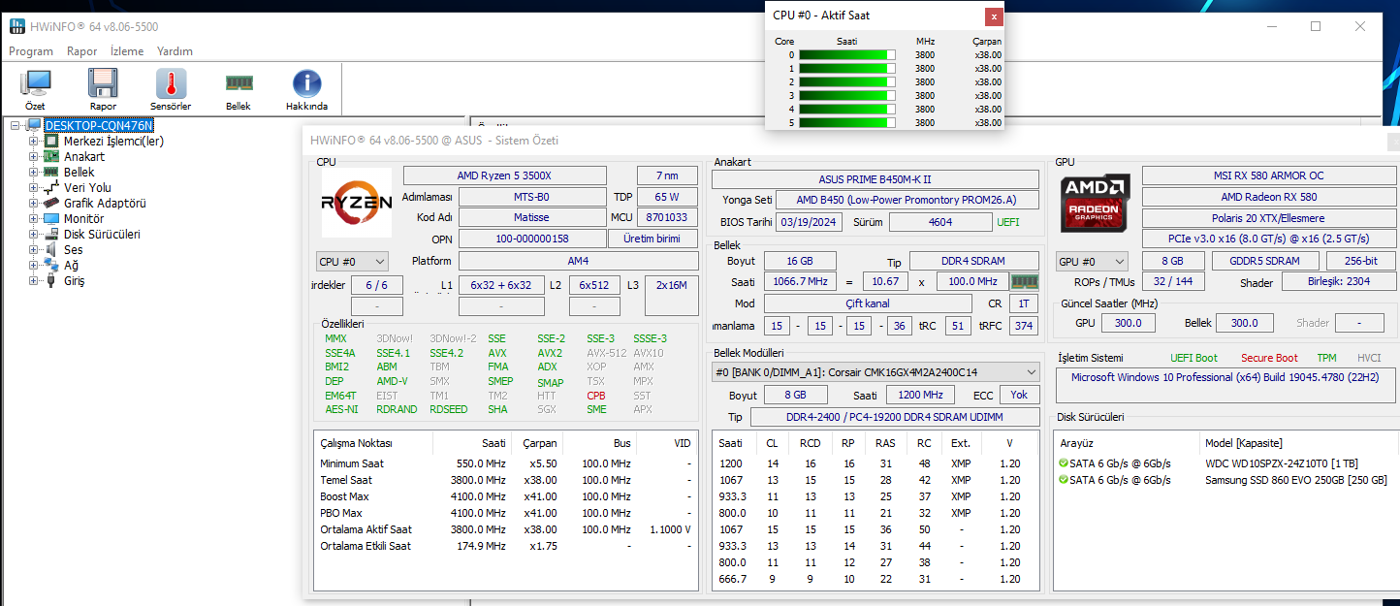Select the Monitör tree icon
Screen dimensions: 1400x606
point(51,218)
